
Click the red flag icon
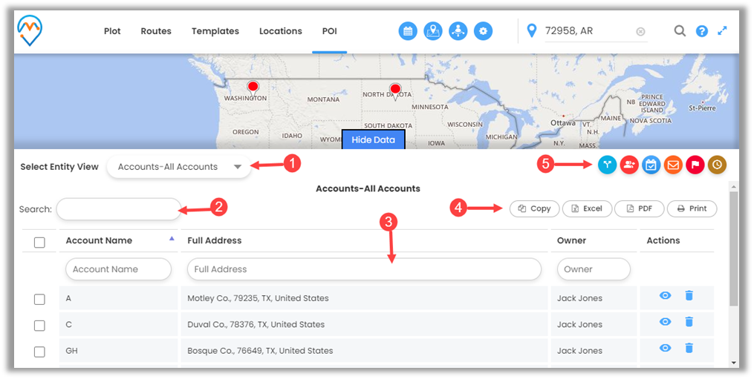(x=695, y=165)
